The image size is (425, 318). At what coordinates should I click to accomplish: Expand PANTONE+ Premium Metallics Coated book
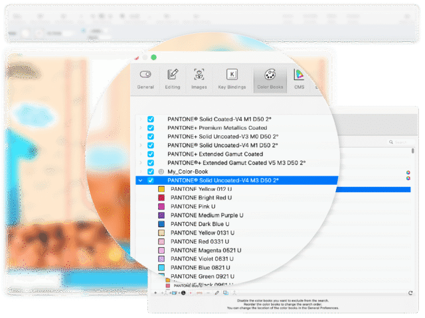(141, 128)
